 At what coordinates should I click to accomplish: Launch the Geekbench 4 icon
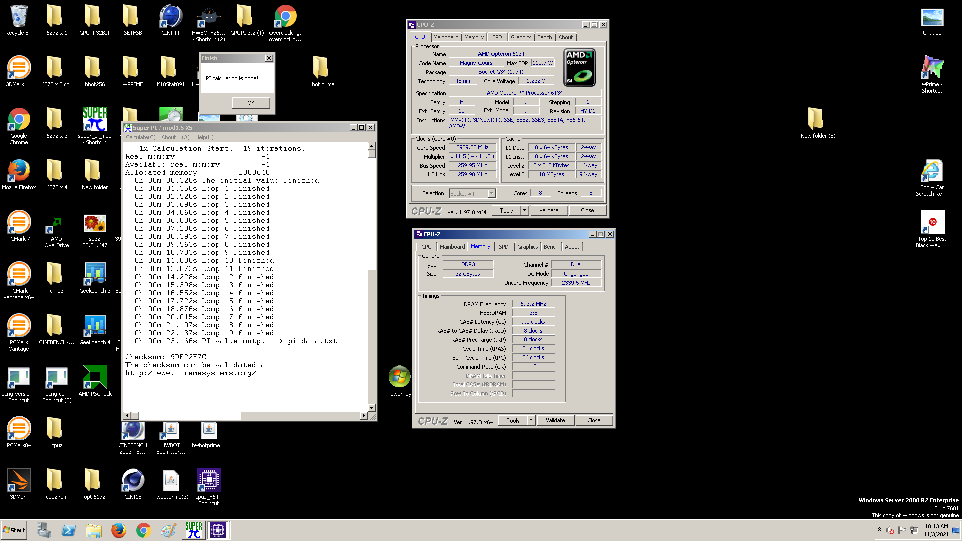(95, 330)
